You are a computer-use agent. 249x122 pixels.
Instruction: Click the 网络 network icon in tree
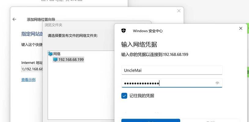coord(50,54)
